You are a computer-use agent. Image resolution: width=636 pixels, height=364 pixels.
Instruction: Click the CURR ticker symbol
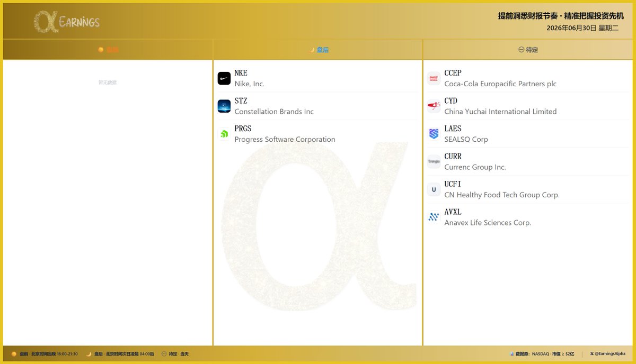tap(453, 156)
